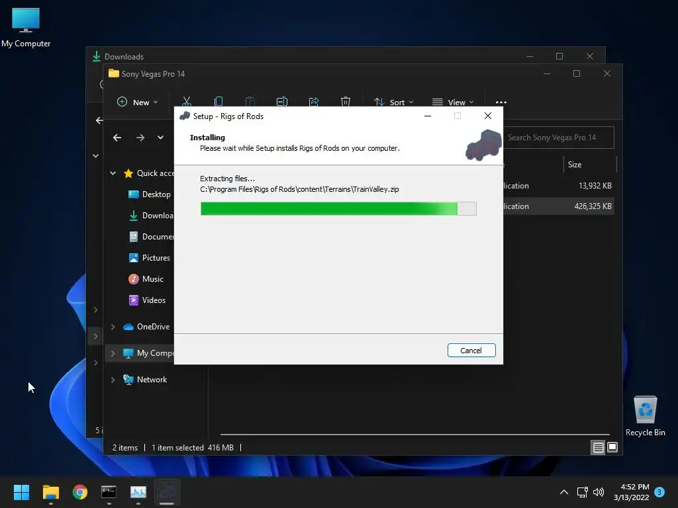Click the Search Sony Vegas Pro 14 field
This screenshot has height=508, width=678.
558,138
